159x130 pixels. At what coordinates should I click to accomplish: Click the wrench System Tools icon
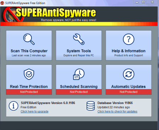[79, 39]
